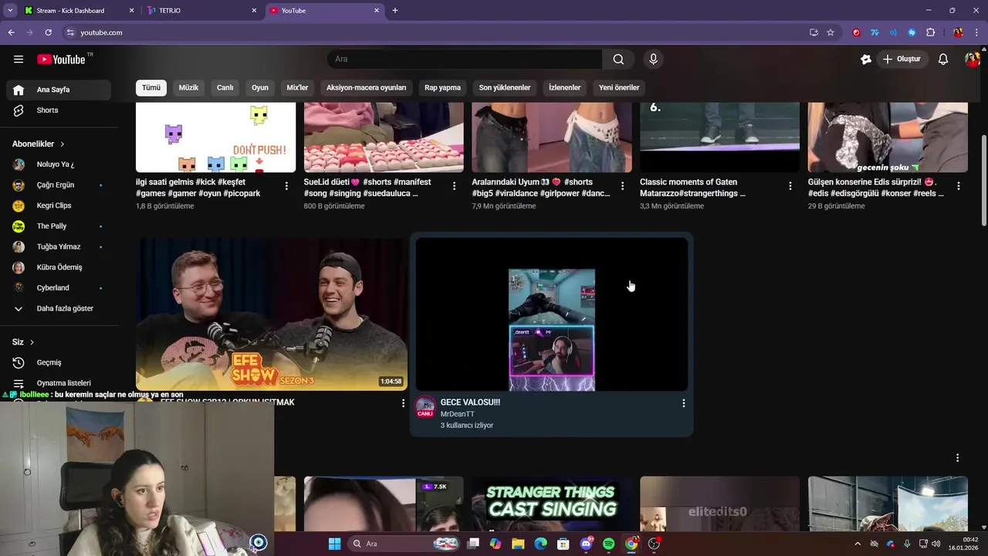Viewport: 988px width, 556px height.
Task: Open Tuğba Yılmaz channel subscription
Action: coord(59,247)
